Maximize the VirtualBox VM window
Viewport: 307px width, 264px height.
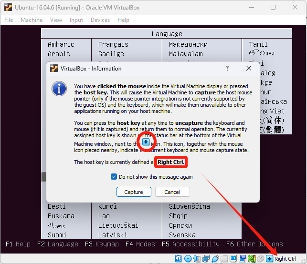[x=273, y=8]
